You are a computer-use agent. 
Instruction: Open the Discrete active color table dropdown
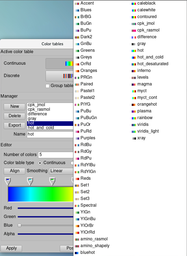click(x=59, y=76)
